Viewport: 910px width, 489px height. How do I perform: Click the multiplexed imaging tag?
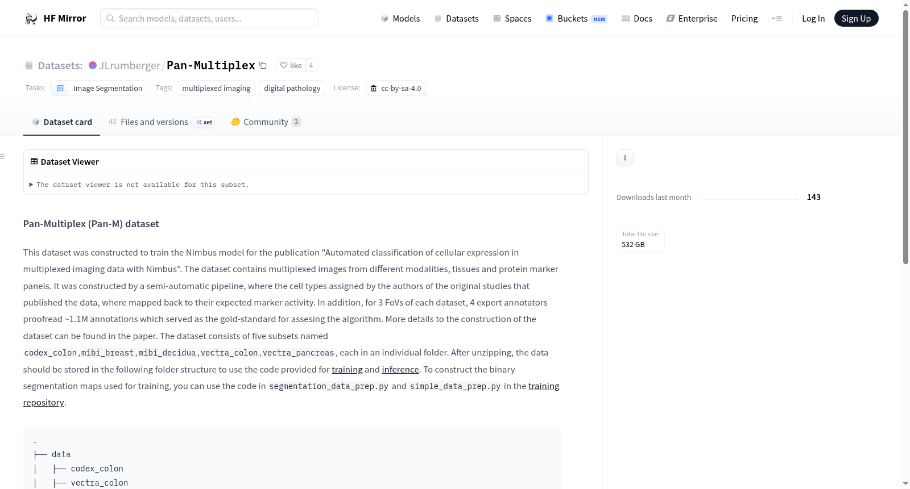click(216, 88)
